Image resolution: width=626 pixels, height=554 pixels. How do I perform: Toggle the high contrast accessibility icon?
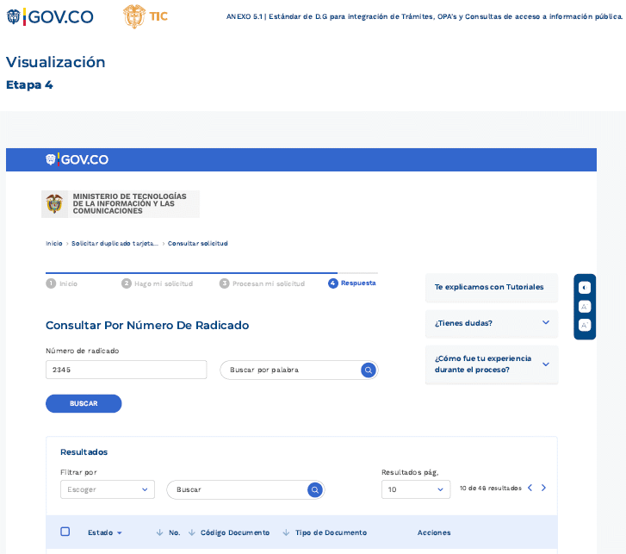(x=585, y=288)
